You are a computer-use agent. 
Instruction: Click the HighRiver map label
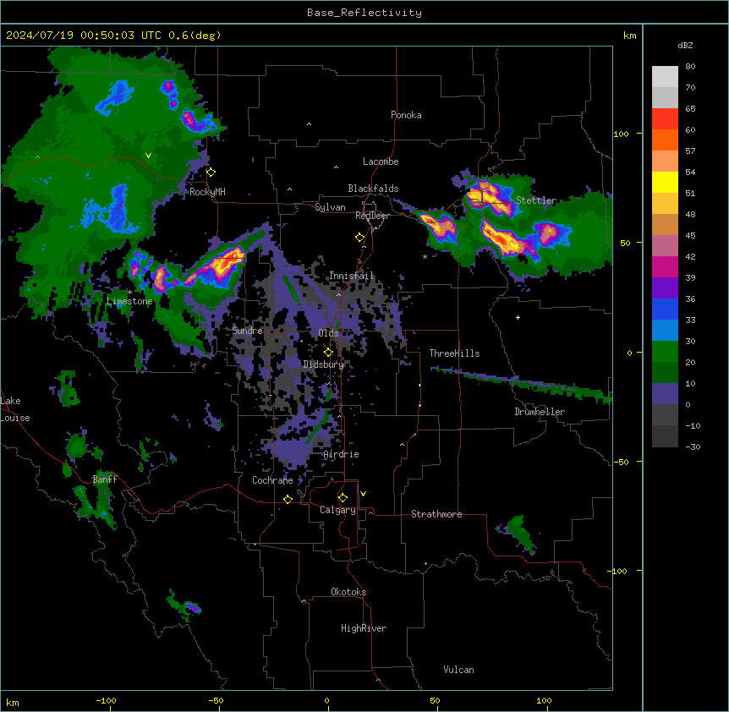tap(364, 628)
